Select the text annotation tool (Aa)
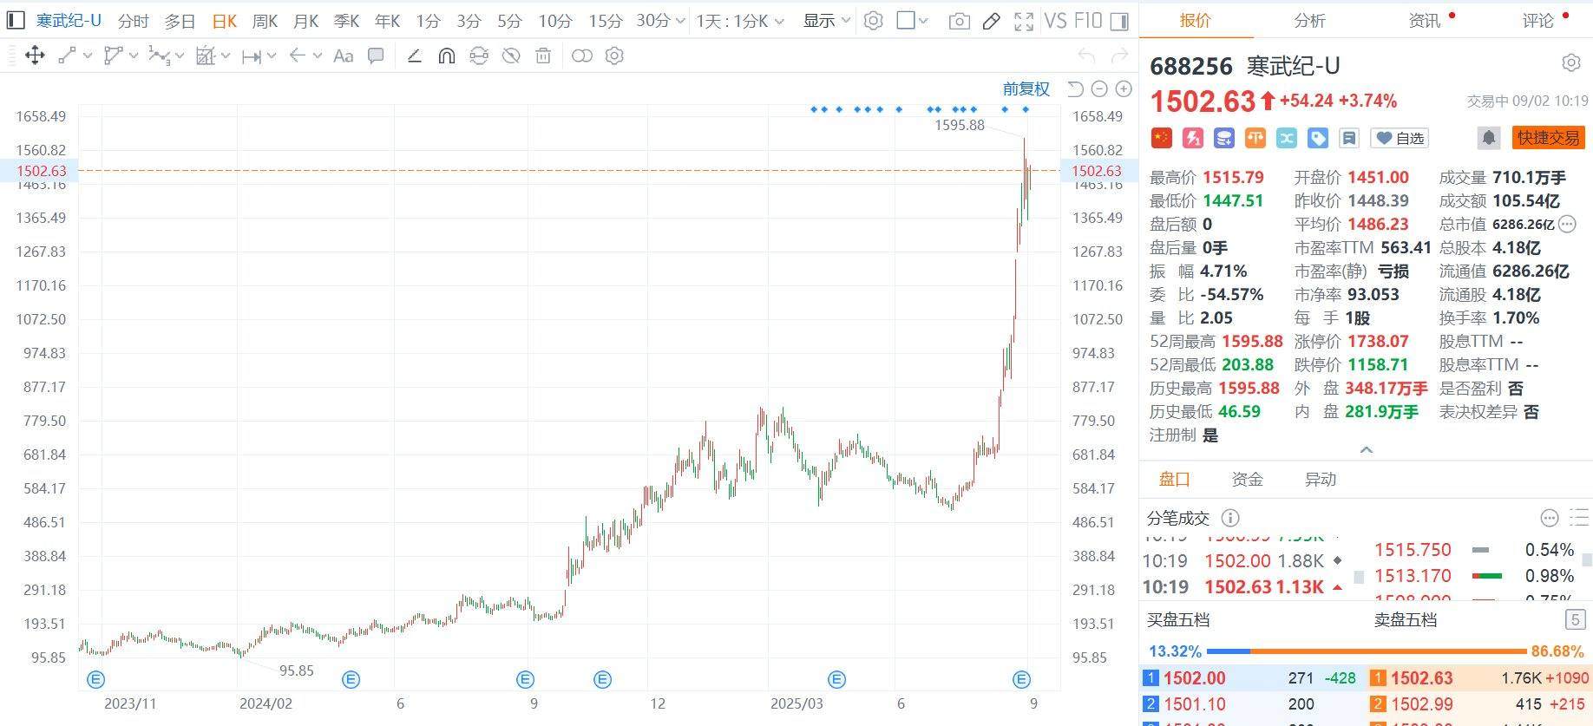 343,56
